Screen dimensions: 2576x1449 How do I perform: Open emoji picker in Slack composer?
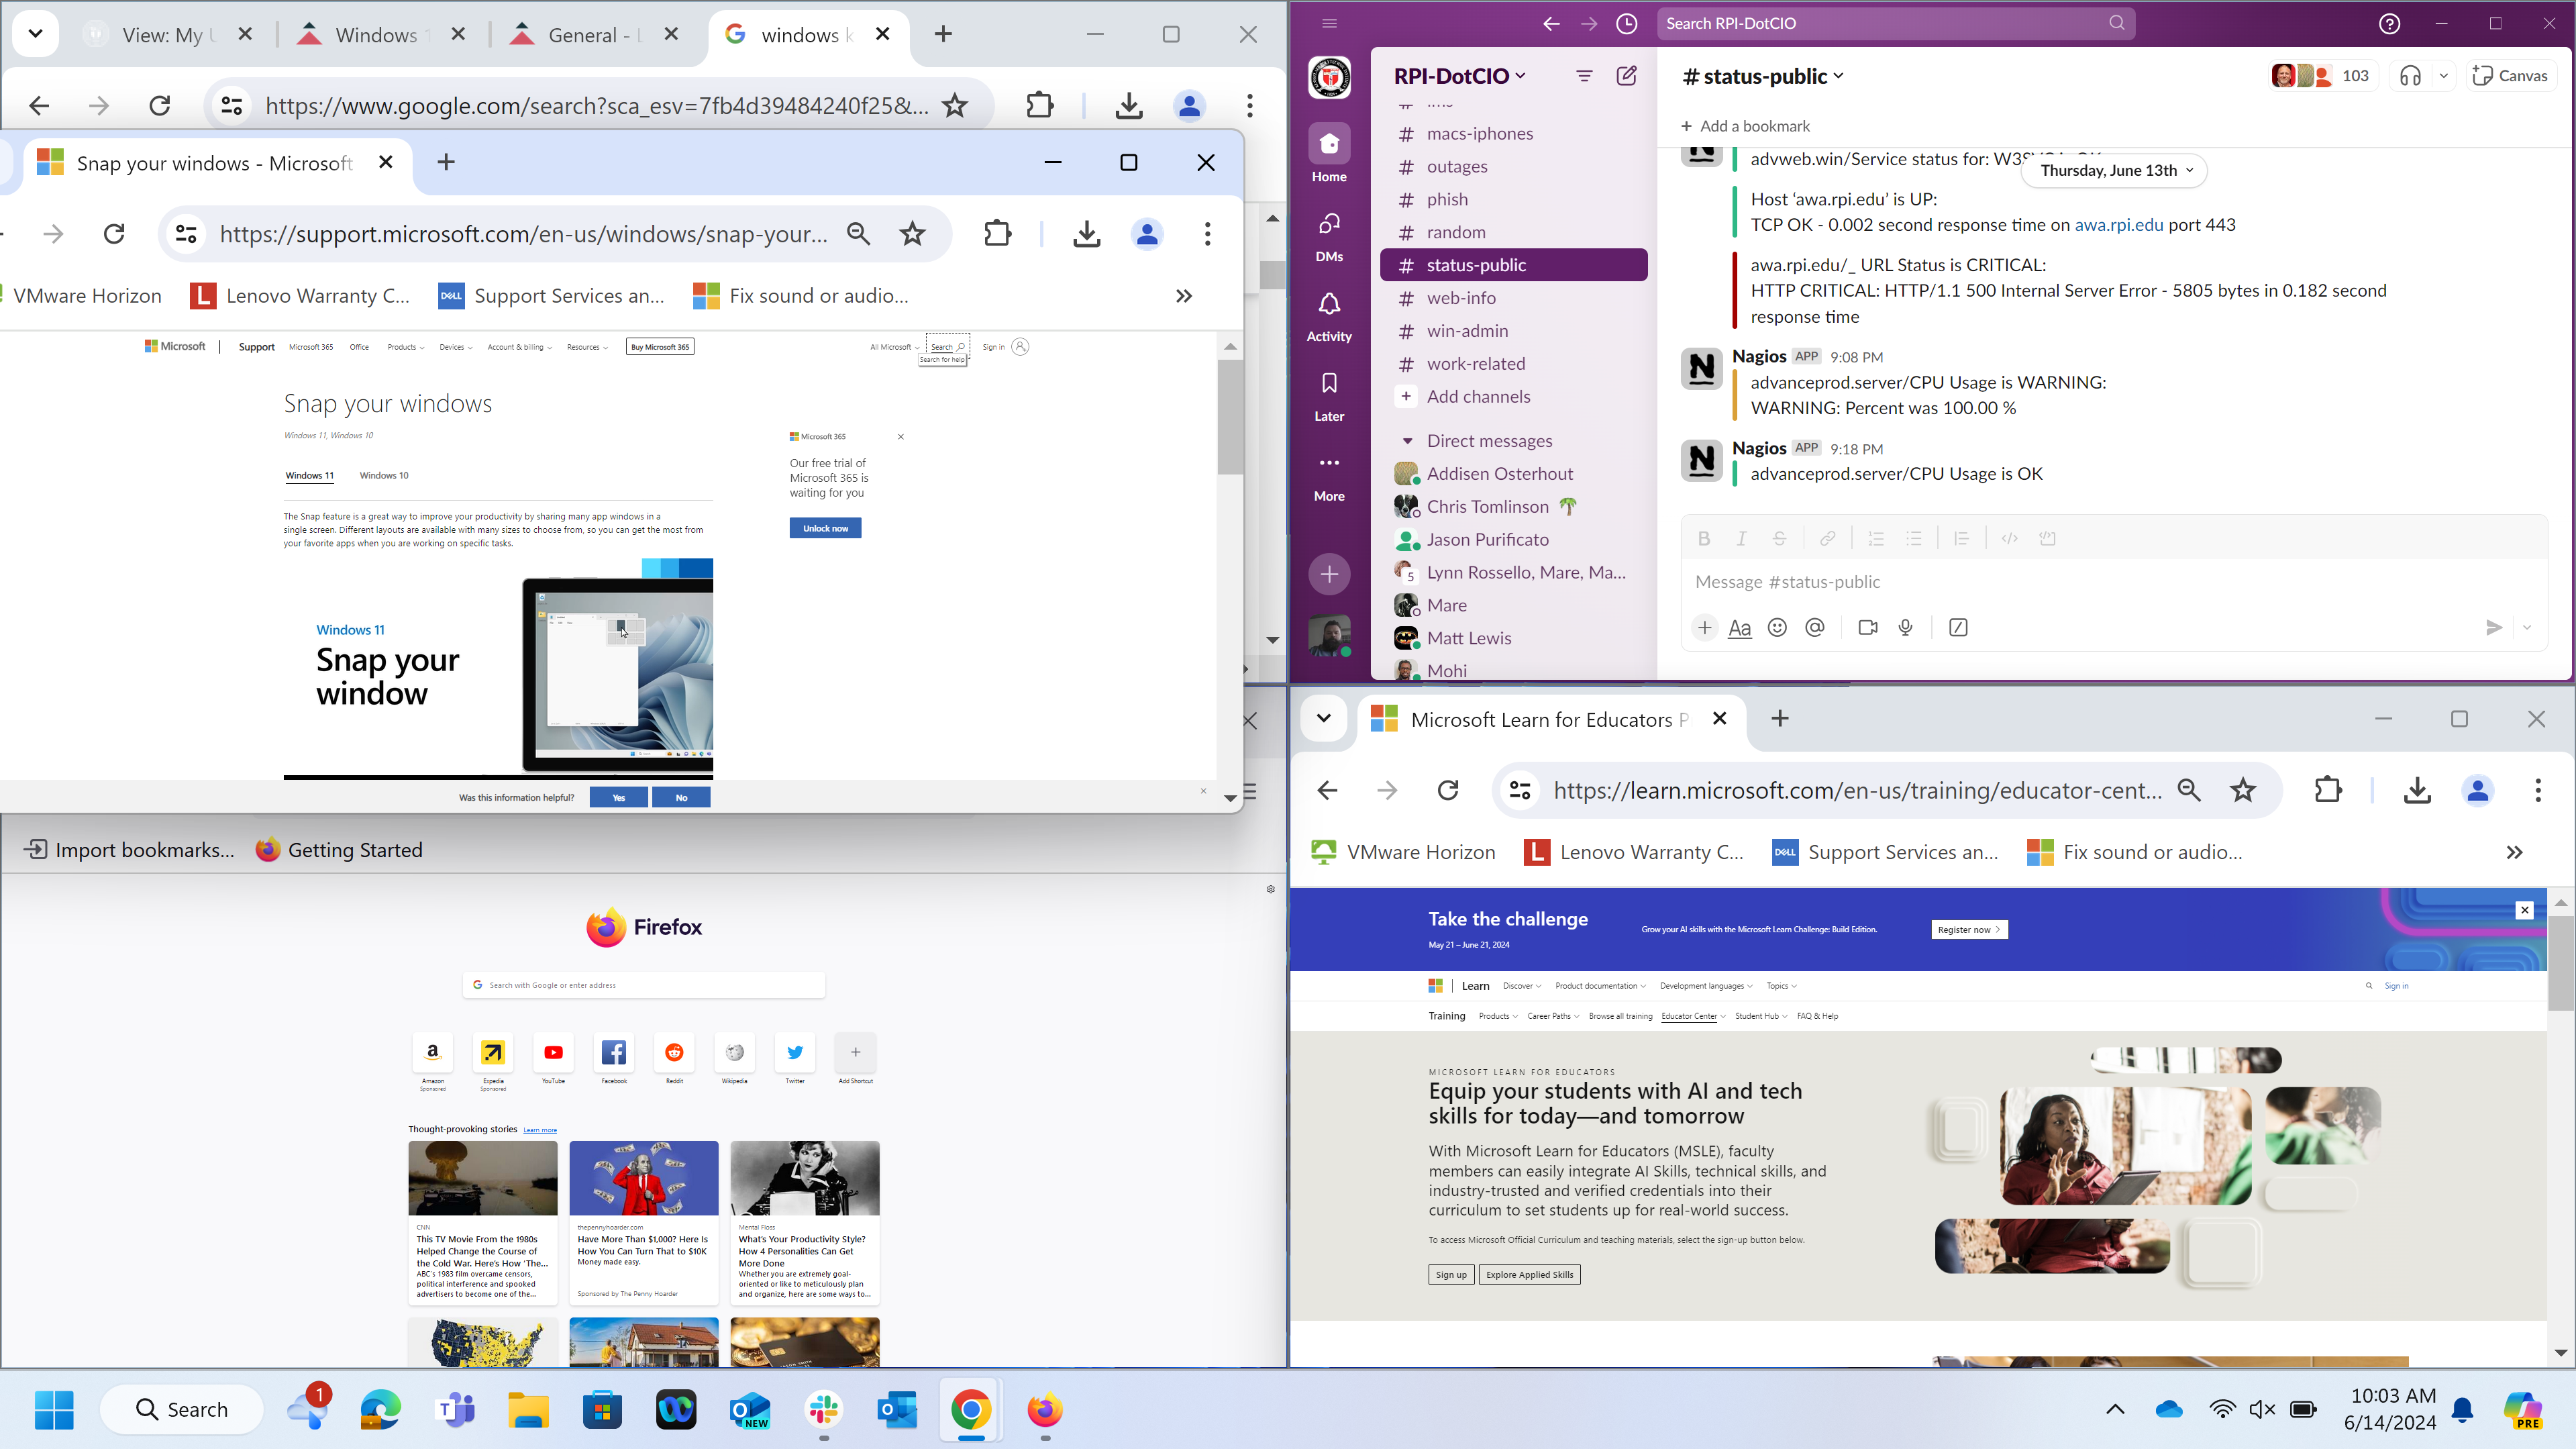coord(1777,627)
